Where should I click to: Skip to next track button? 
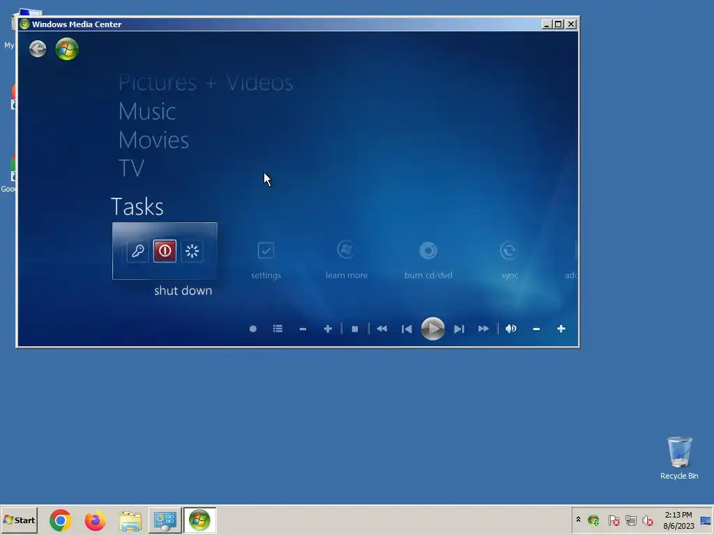click(x=459, y=329)
